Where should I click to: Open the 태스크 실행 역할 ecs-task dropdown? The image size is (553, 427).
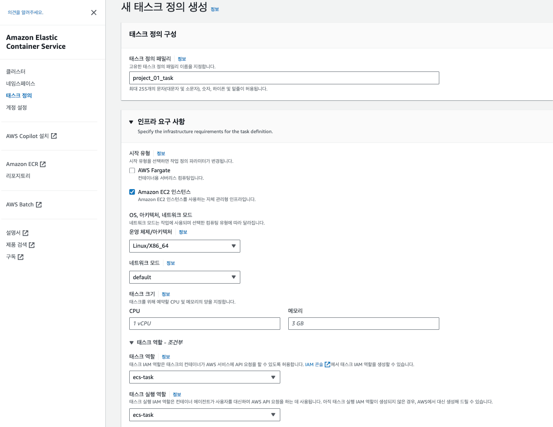point(205,415)
